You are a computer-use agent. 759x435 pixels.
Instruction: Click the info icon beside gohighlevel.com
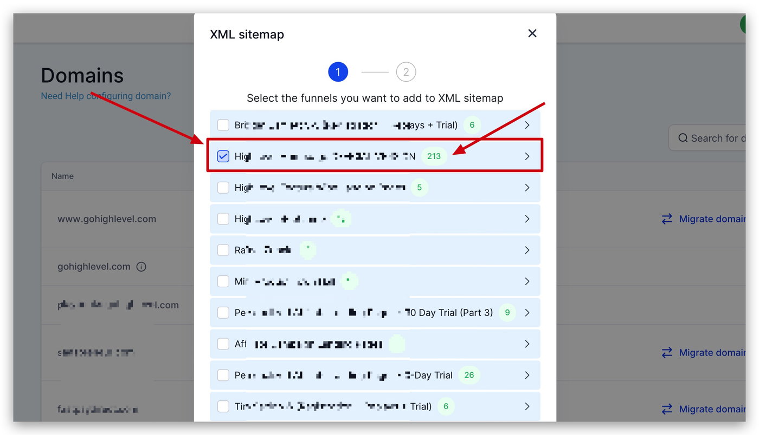[141, 267]
